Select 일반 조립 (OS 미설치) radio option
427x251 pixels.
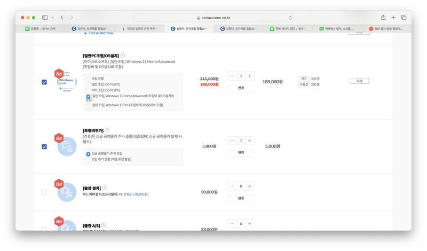pos(88,85)
